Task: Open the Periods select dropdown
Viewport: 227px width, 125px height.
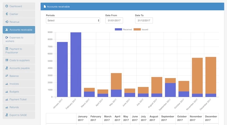Action: pyautogui.click(x=73, y=21)
